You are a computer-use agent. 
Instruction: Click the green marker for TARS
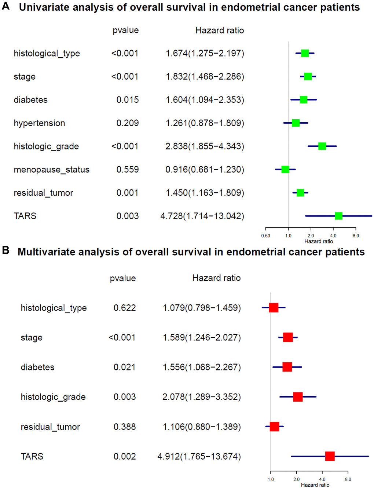pyautogui.click(x=338, y=216)
